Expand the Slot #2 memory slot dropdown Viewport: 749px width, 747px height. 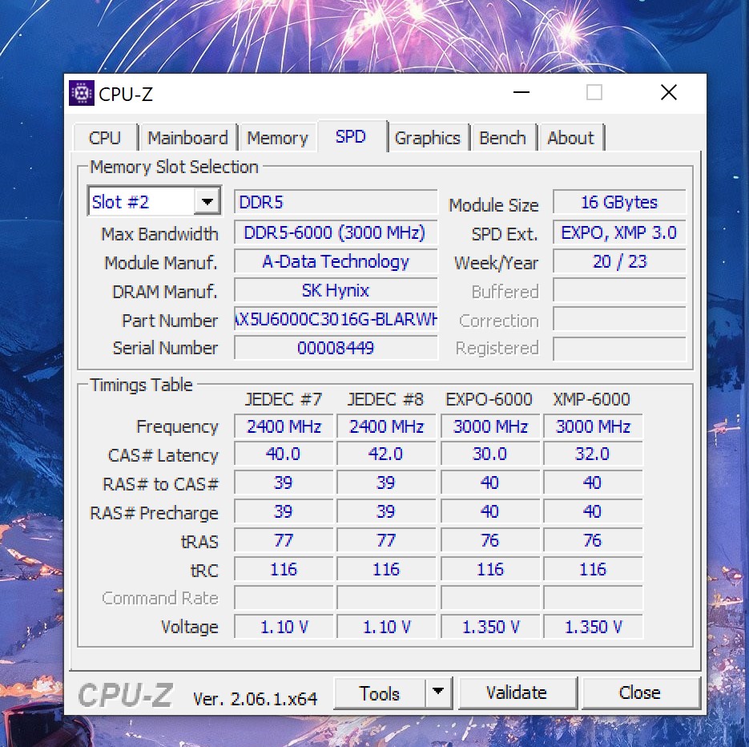click(207, 202)
